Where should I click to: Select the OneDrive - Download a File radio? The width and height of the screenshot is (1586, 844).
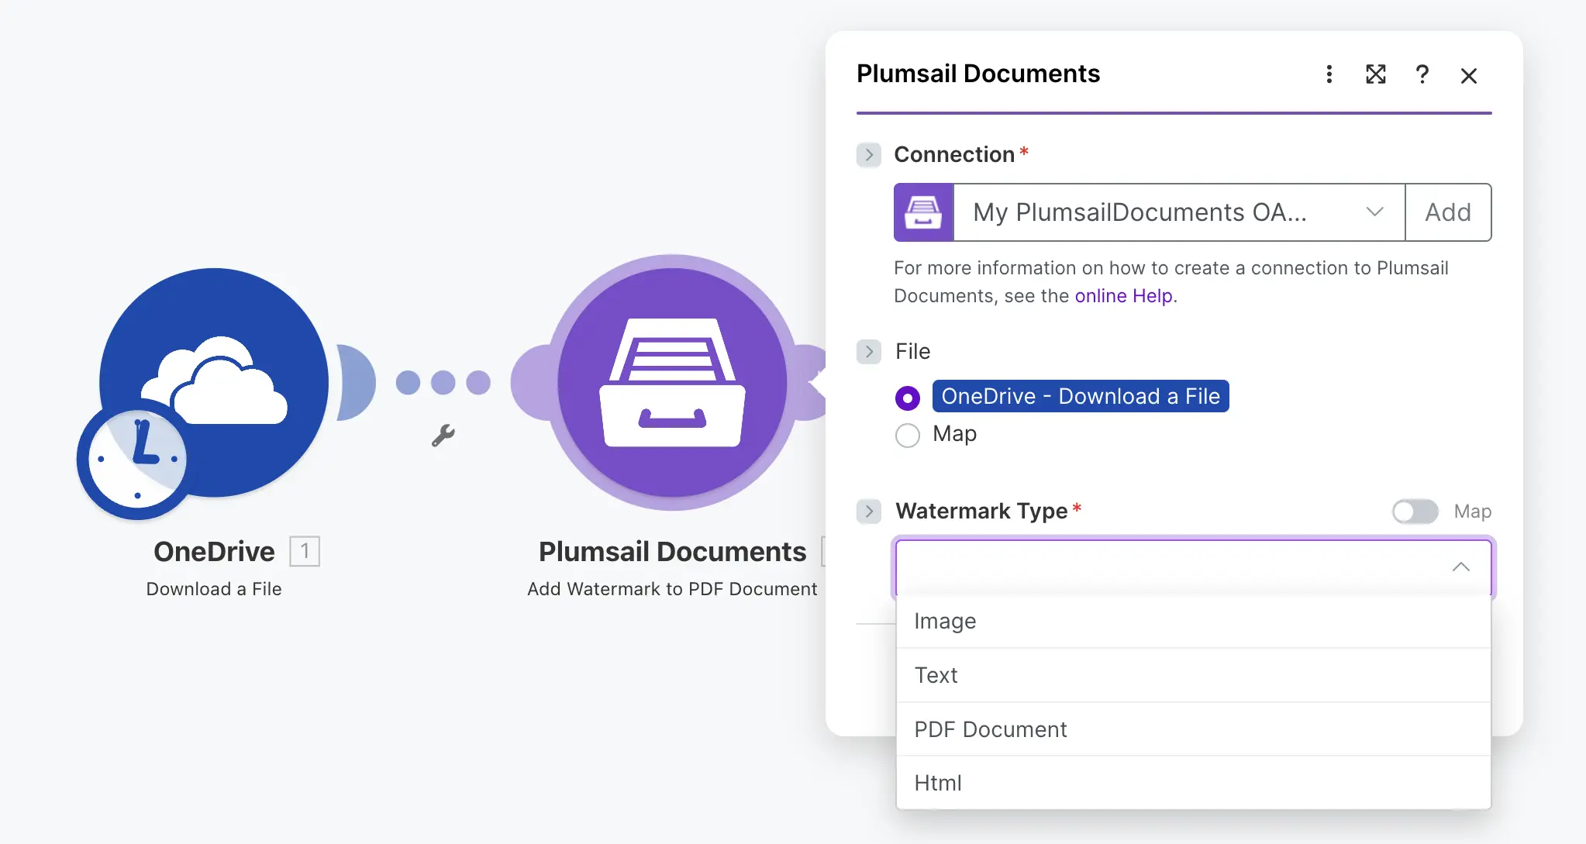pyautogui.click(x=908, y=398)
